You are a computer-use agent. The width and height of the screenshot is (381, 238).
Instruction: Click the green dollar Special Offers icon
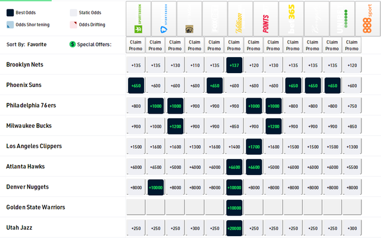click(x=73, y=44)
